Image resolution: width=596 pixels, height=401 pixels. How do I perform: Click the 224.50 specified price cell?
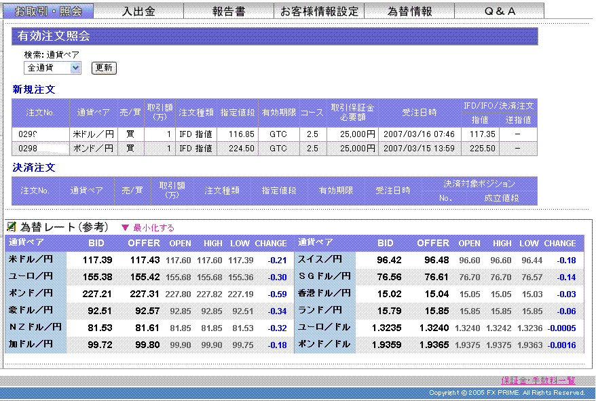tap(238, 148)
